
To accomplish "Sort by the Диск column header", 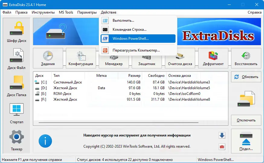I will pyautogui.click(x=42, y=76).
